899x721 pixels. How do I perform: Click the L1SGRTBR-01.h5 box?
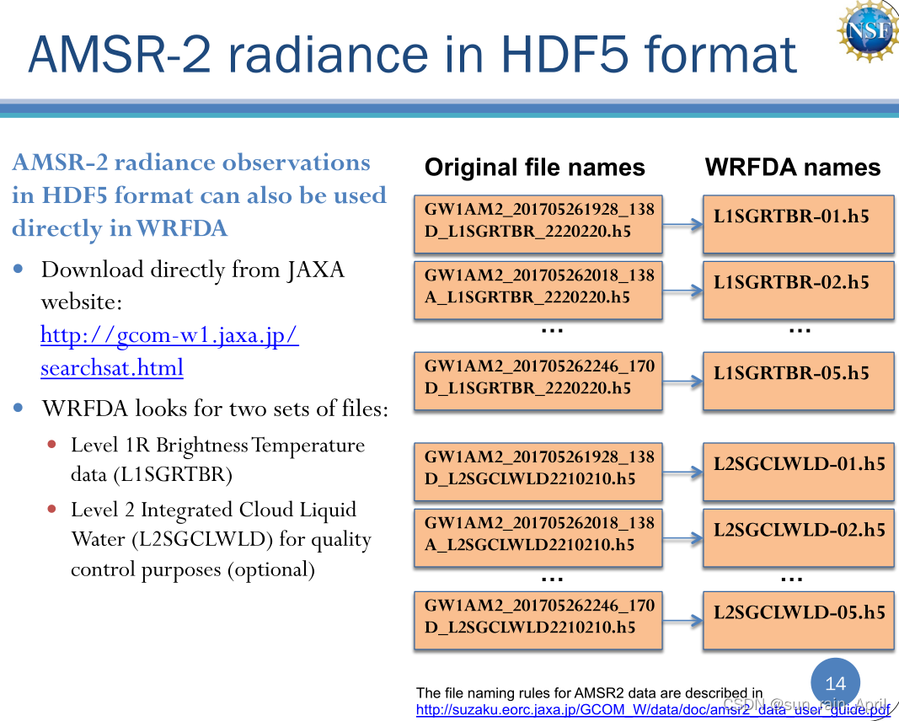pos(798,224)
